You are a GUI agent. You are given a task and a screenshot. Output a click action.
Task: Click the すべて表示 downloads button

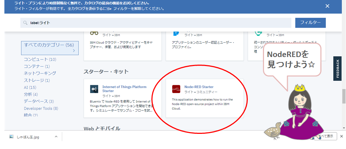pyautogui.click(x=326, y=136)
